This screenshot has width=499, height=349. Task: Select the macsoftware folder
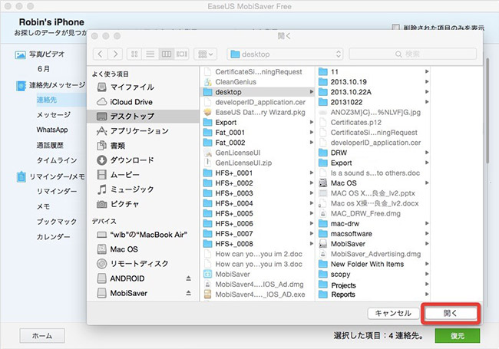click(373, 234)
